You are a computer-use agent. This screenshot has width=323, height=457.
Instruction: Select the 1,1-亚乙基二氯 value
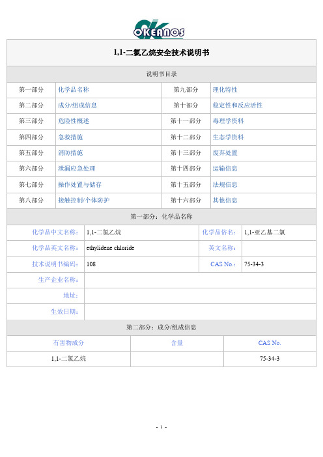click(x=264, y=232)
